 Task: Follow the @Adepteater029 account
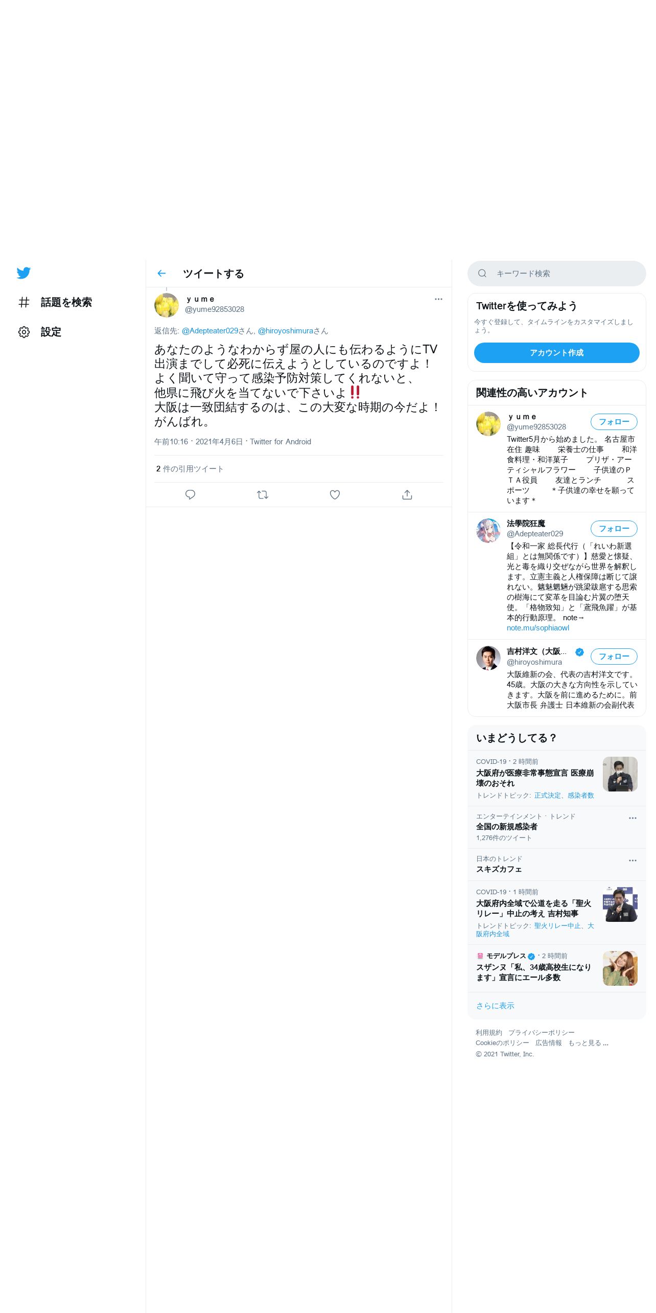(x=614, y=529)
